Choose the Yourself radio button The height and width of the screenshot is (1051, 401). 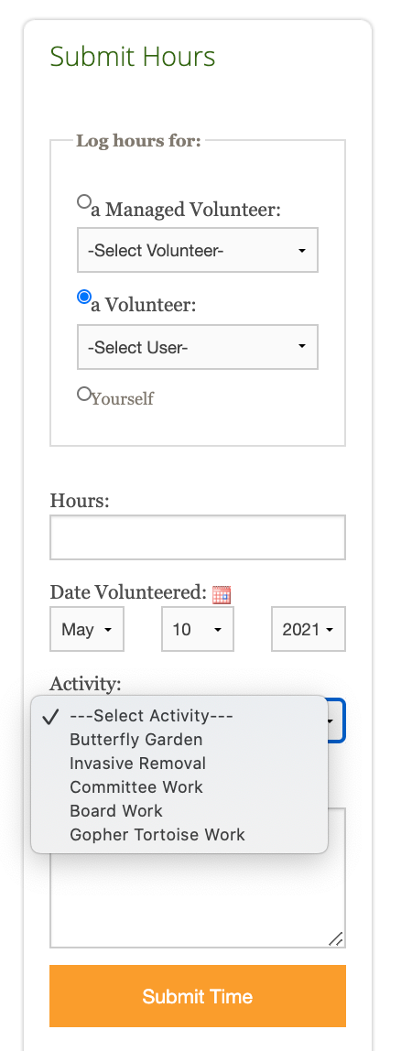point(84,394)
